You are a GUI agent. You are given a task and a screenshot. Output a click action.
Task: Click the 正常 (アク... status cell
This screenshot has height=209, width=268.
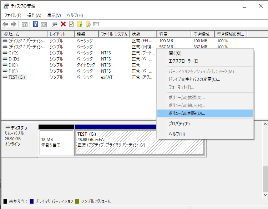tap(142, 77)
